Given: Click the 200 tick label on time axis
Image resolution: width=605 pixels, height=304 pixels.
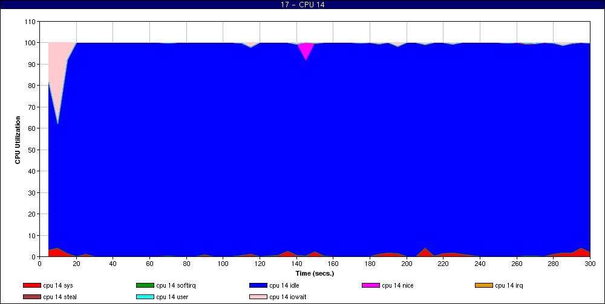Looking at the screenshot, I should (407, 264).
